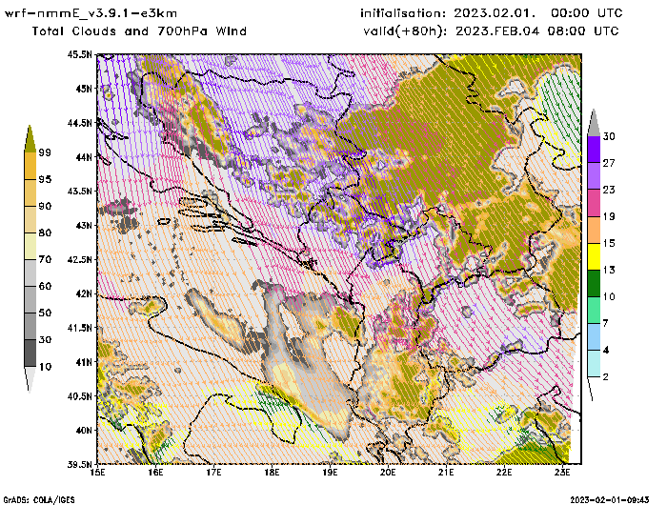
Task: Click the model name 'wrf-nmmE_v3.9.1-e3km'
Action: [91, 13]
